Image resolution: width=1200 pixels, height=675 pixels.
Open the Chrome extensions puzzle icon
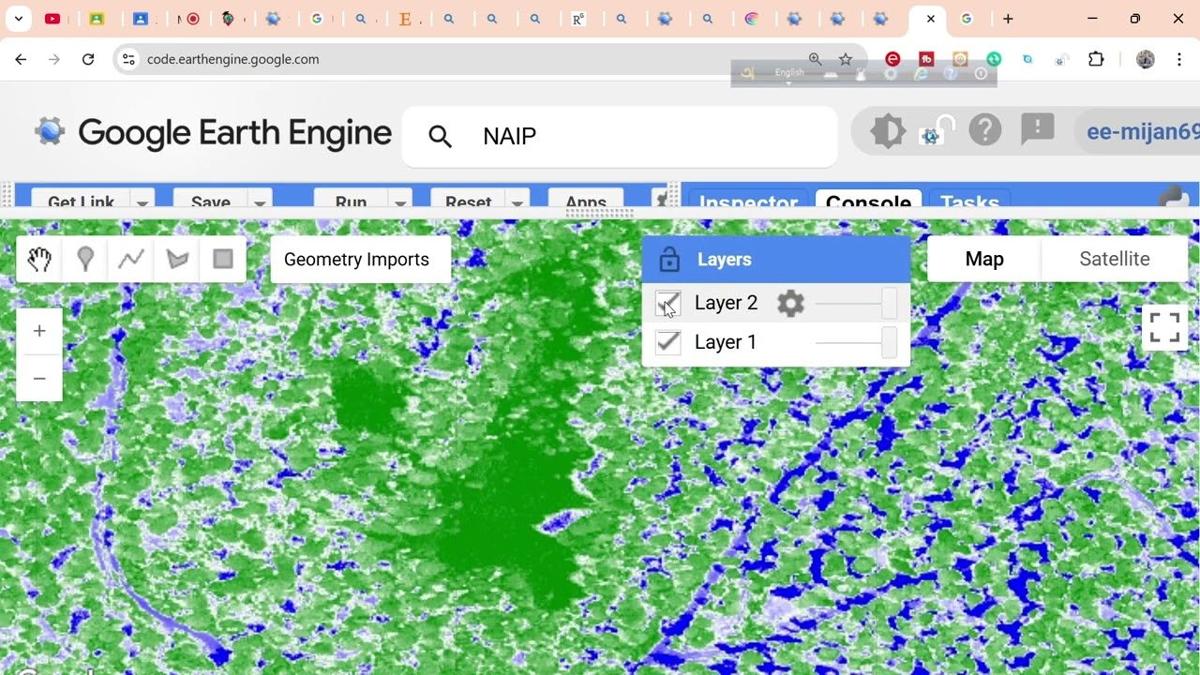click(x=1096, y=59)
